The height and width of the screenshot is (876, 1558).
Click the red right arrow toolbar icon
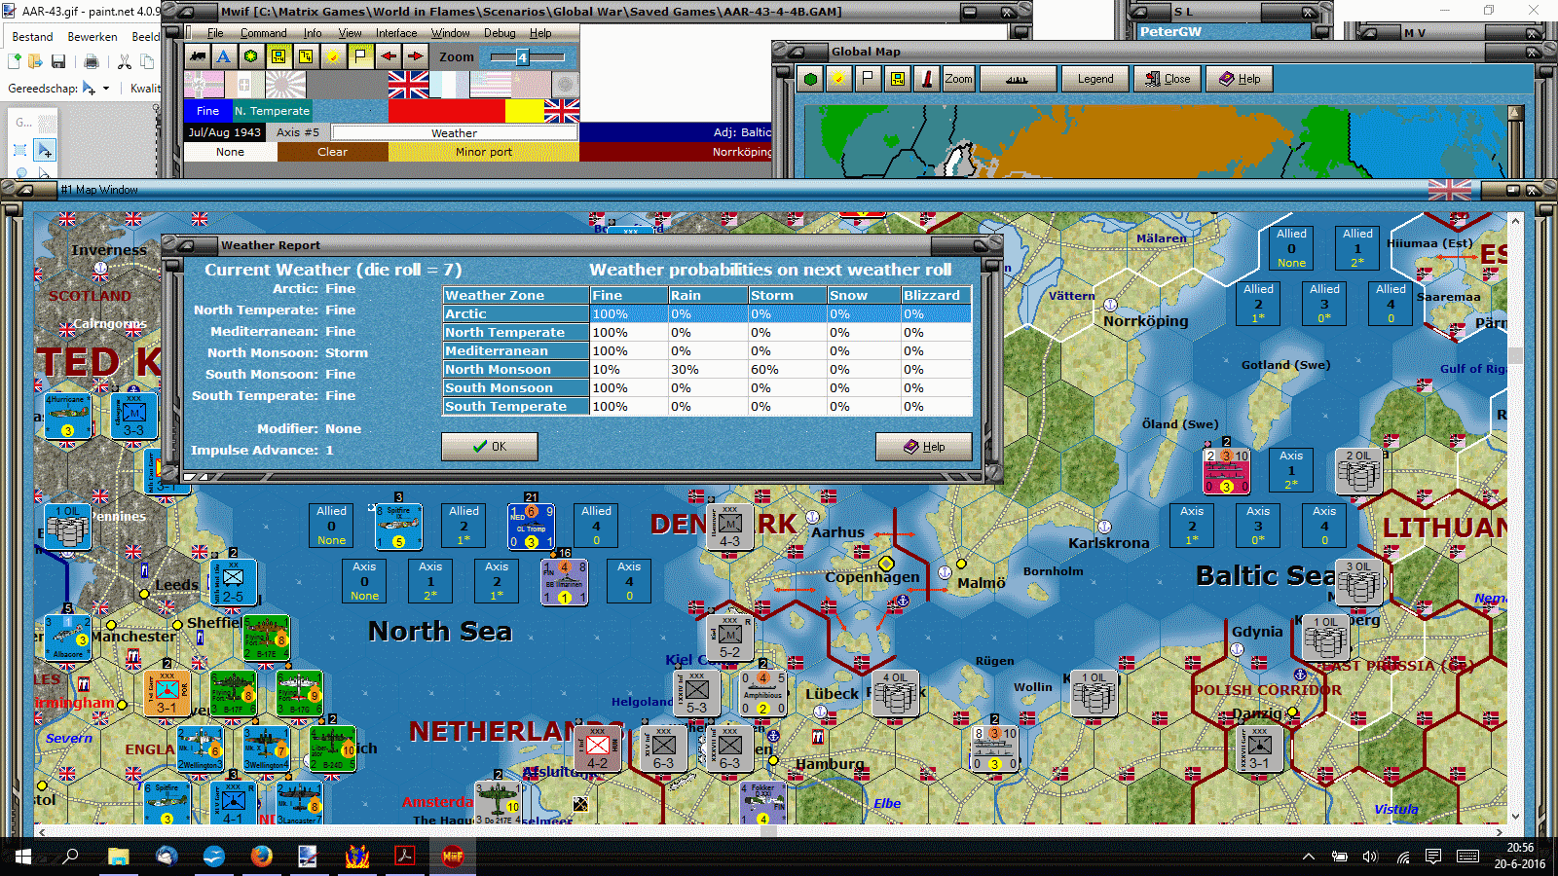point(415,56)
